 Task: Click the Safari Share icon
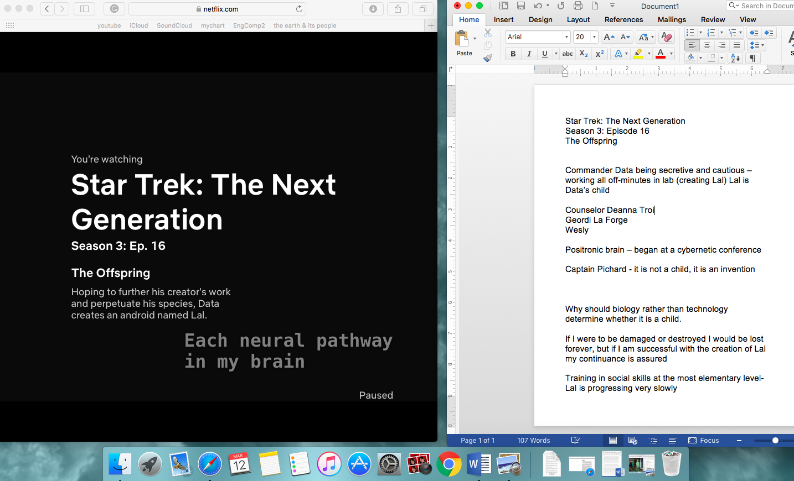[x=398, y=9]
